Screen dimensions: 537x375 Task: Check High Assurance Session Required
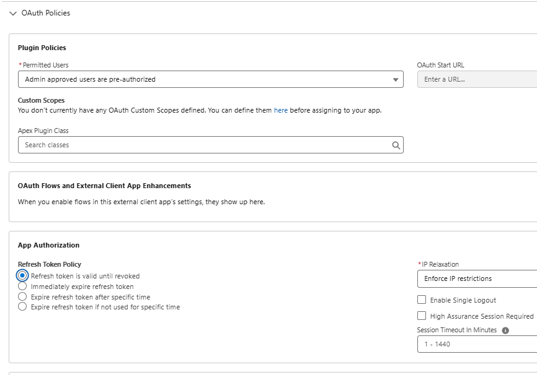(422, 316)
